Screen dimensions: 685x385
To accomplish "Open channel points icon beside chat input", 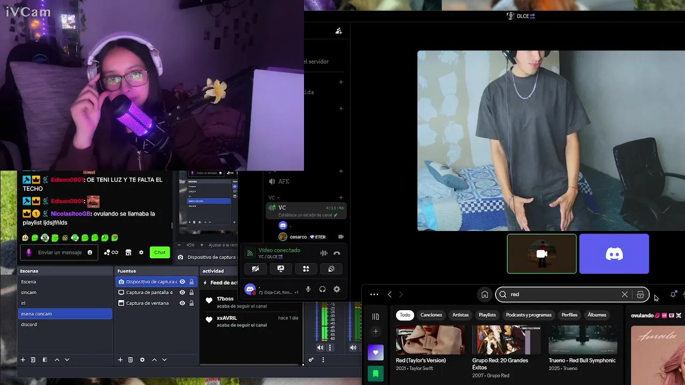I will coord(111,252).
